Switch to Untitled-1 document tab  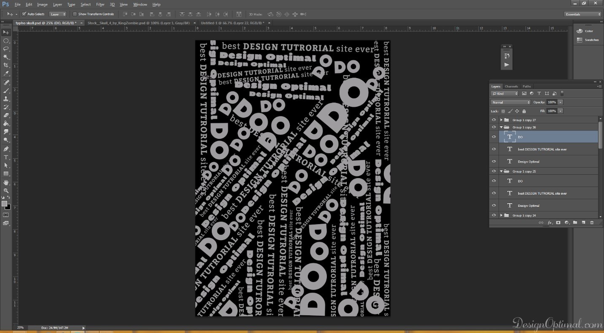(232, 23)
